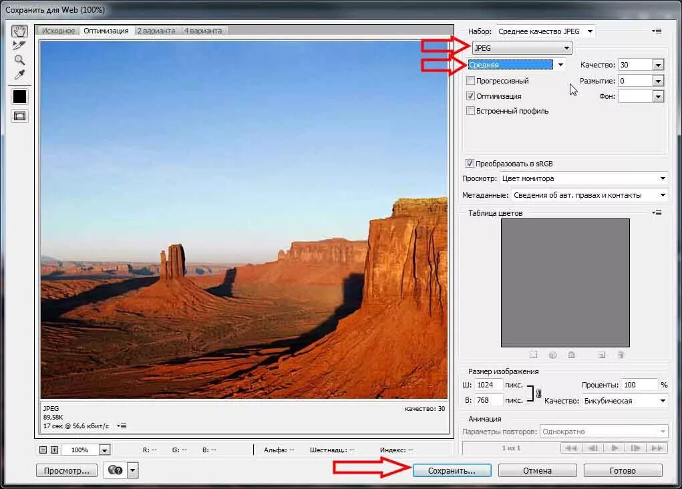The height and width of the screenshot is (489, 682).
Task: Select the Hand tool
Action: point(19,31)
